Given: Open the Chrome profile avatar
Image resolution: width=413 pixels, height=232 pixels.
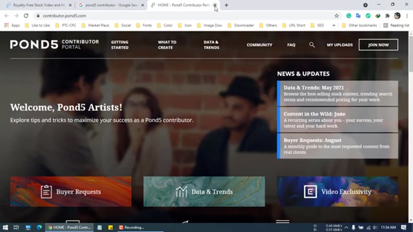Looking at the screenshot, I should (397, 15).
